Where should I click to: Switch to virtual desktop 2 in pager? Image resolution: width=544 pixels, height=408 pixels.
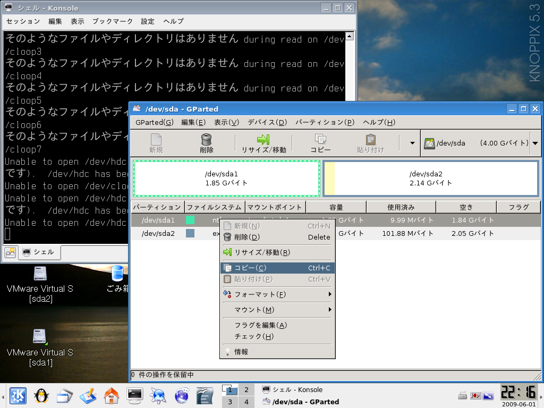tap(246, 389)
